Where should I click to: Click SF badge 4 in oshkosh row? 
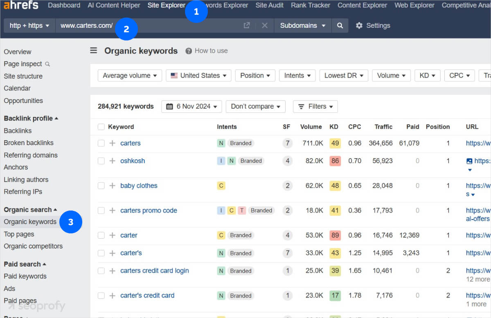click(x=288, y=161)
